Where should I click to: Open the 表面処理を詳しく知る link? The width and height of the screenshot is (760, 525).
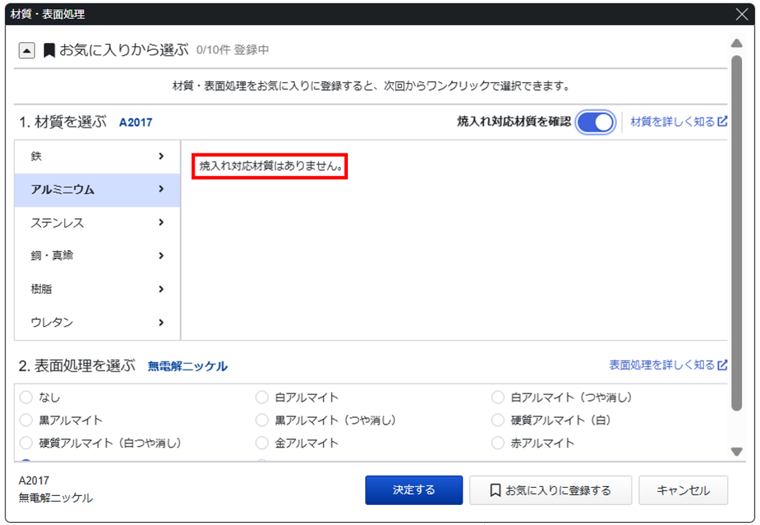tap(661, 365)
